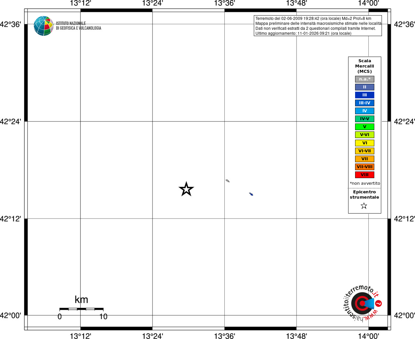Click right axis label 42°00'
415x339 pixels.
pos(404,315)
